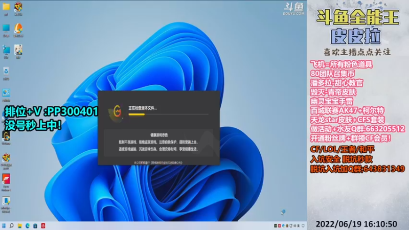Open taskbar Search
Screen dimensions: 409x230
click(12, 226)
